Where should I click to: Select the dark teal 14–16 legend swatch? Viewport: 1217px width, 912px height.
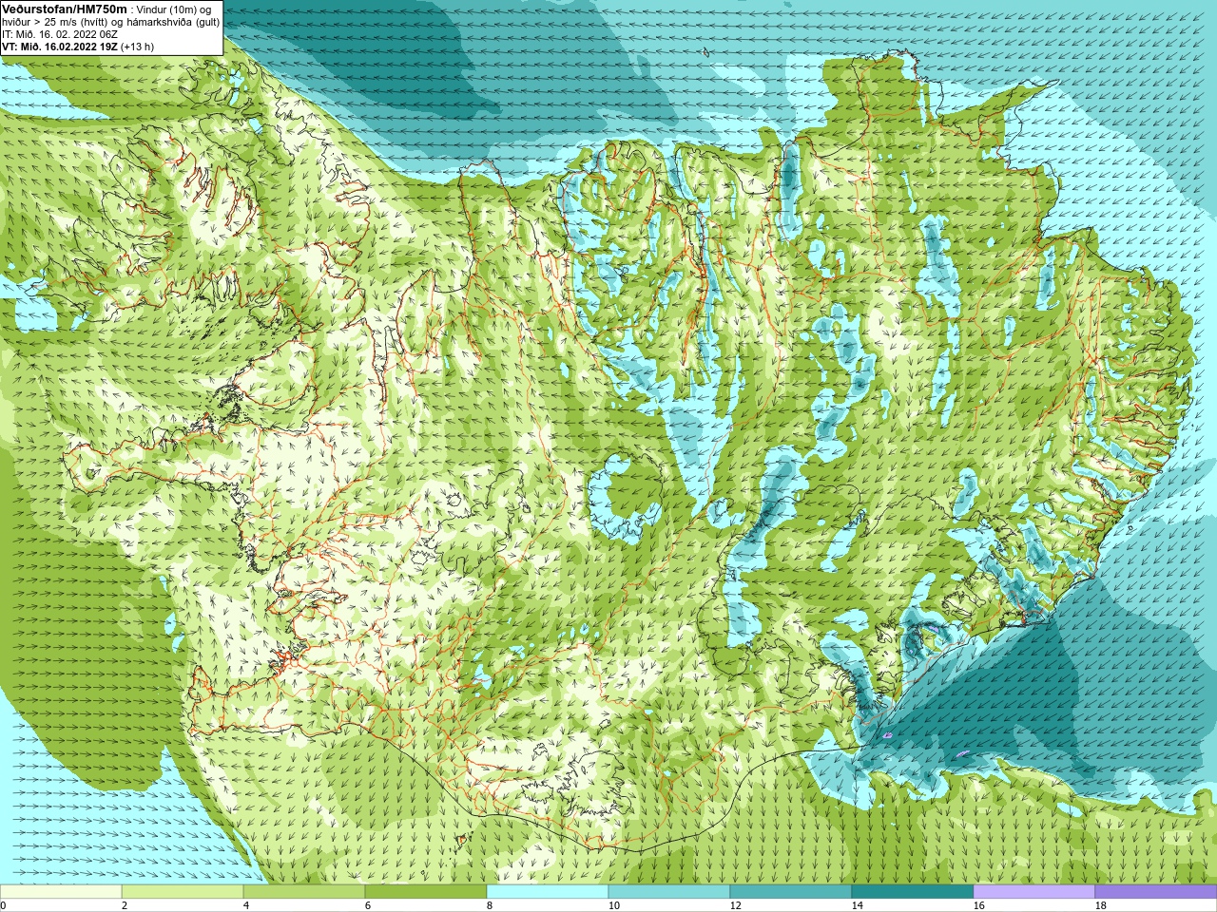click(x=913, y=892)
